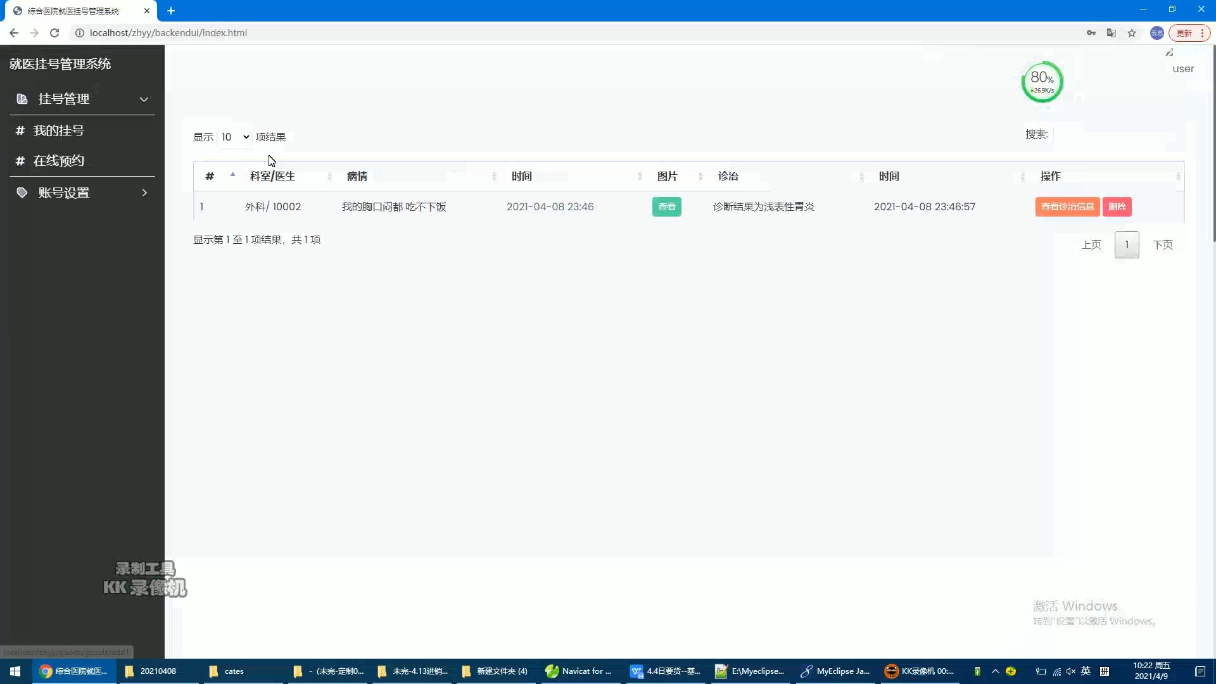Go to next page 下页
Viewport: 1216px width, 684px height.
[x=1162, y=245]
